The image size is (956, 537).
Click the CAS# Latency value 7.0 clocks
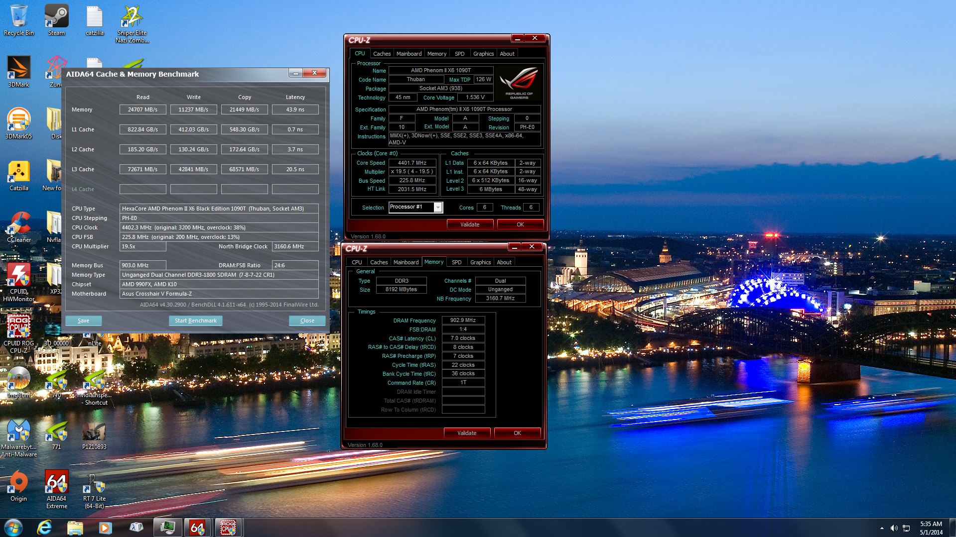(463, 338)
